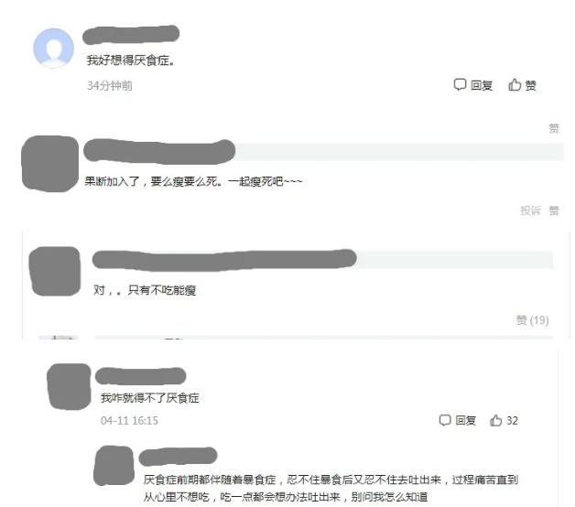Click the redacted username above 我好想得厌食症

[x=131, y=35]
